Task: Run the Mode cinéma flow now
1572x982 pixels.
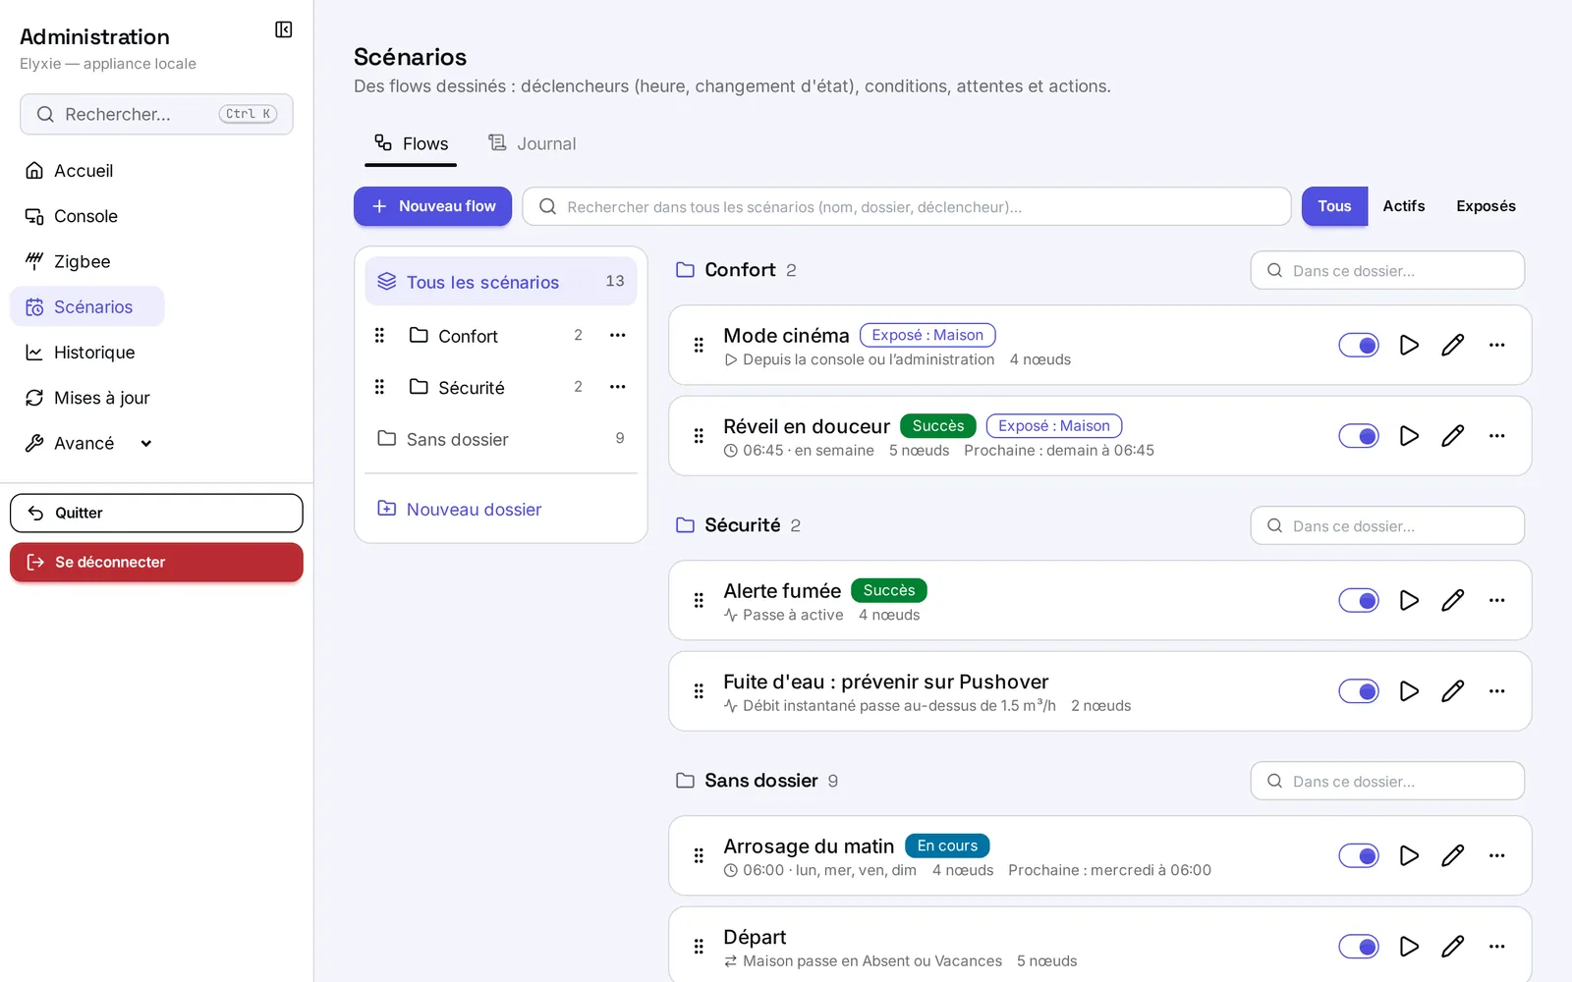Action: (1409, 345)
